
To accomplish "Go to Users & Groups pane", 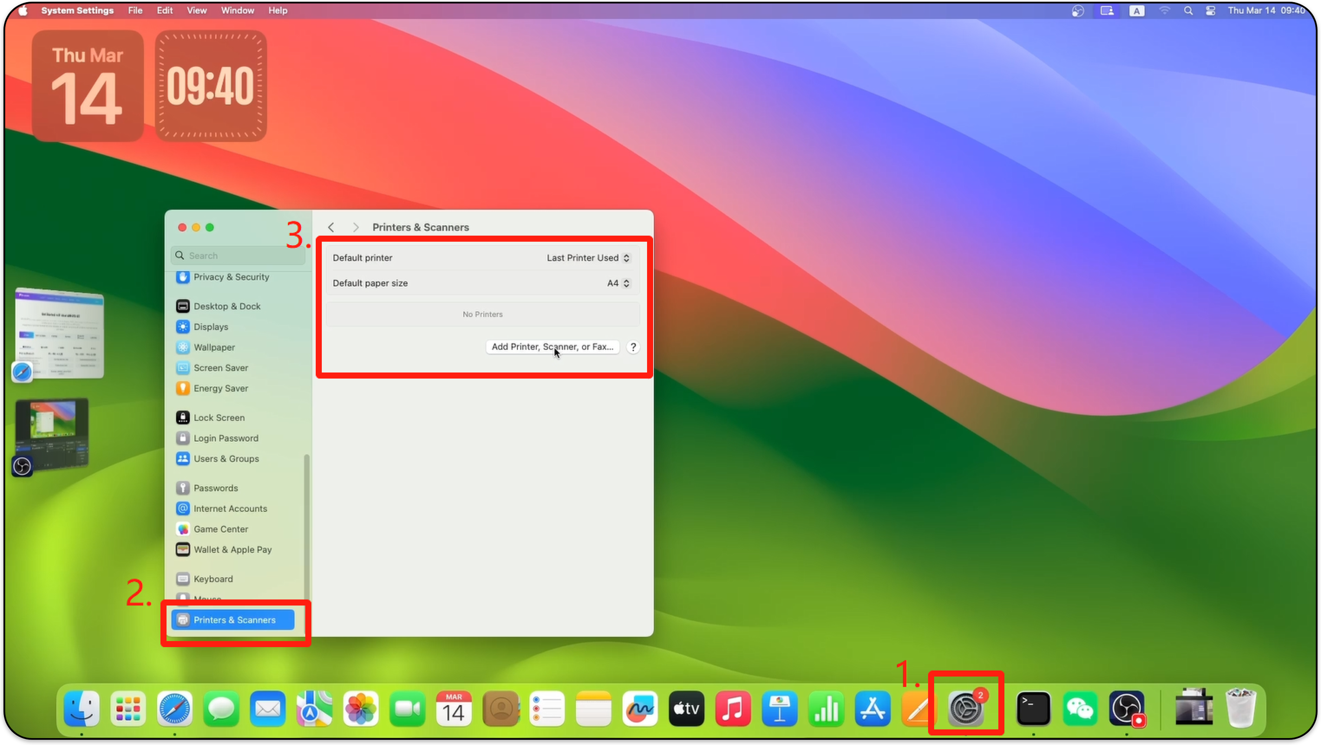I will tap(226, 459).
